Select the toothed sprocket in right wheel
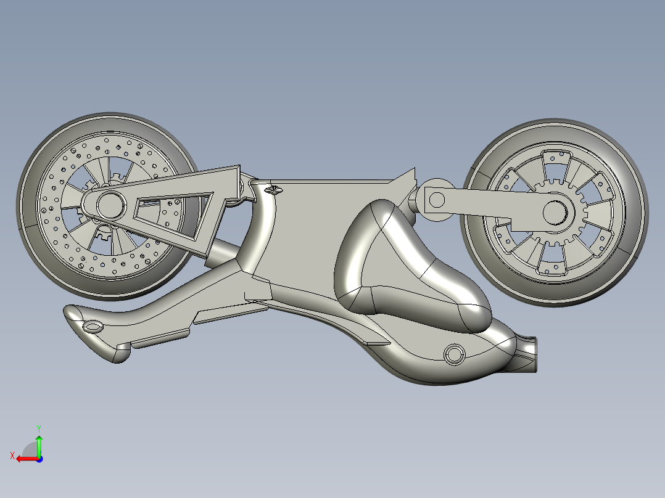Image resolution: width=665 pixels, height=498 pixels. pyautogui.click(x=556, y=213)
